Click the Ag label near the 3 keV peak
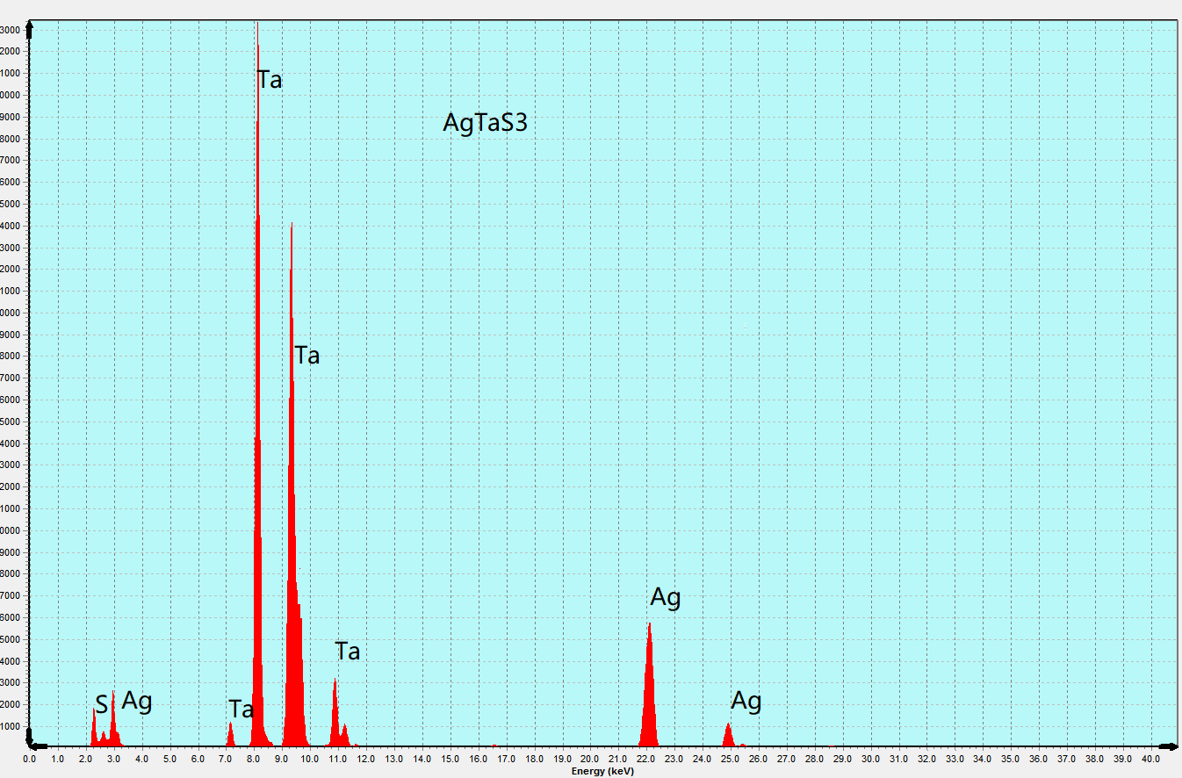1182x778 pixels. point(137,702)
